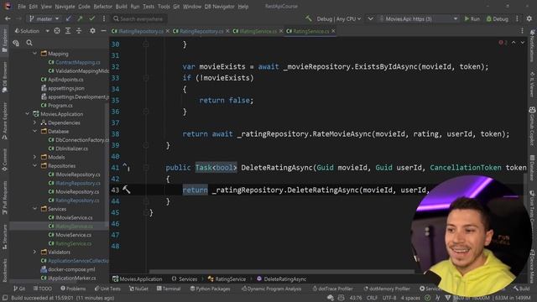The height and width of the screenshot is (302, 537).
Task: Open the NuGet tool window
Action: click(138, 289)
